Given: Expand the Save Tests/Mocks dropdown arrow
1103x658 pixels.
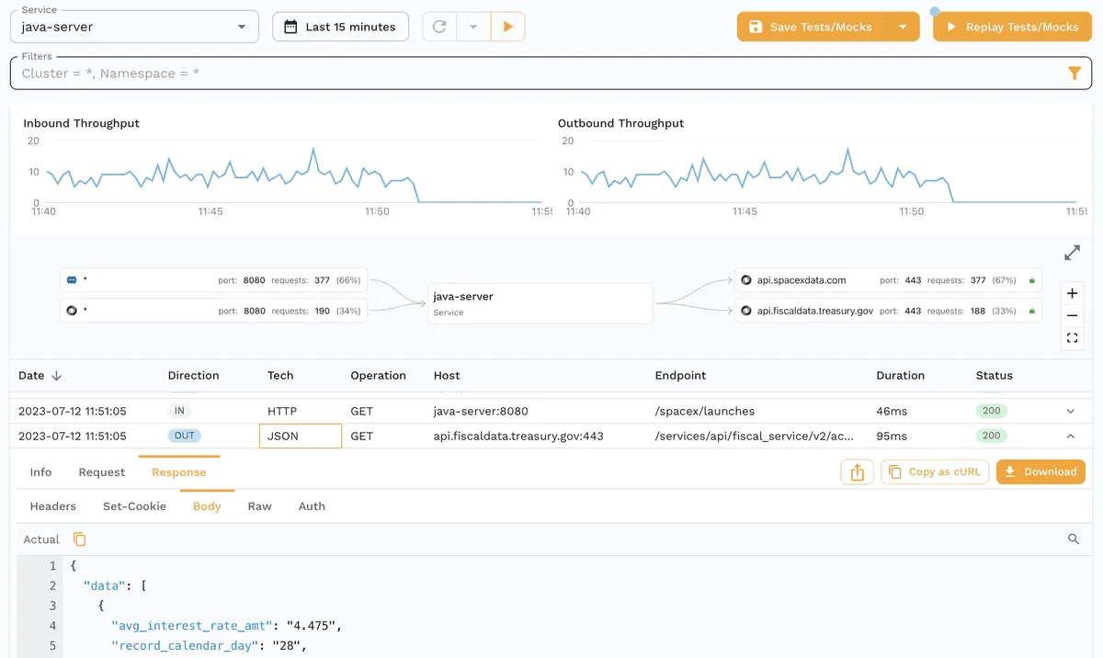Looking at the screenshot, I should point(903,26).
